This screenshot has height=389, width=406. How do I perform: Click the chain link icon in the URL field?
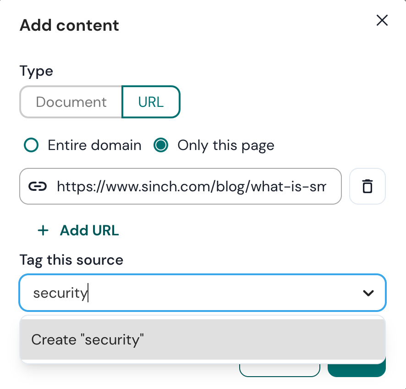[38, 186]
